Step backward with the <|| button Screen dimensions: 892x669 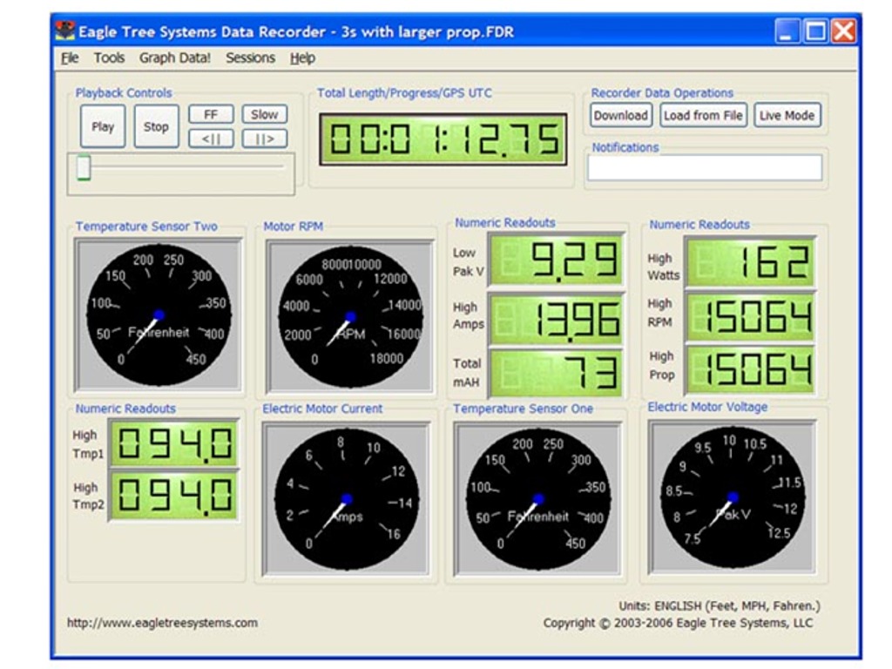tap(211, 139)
